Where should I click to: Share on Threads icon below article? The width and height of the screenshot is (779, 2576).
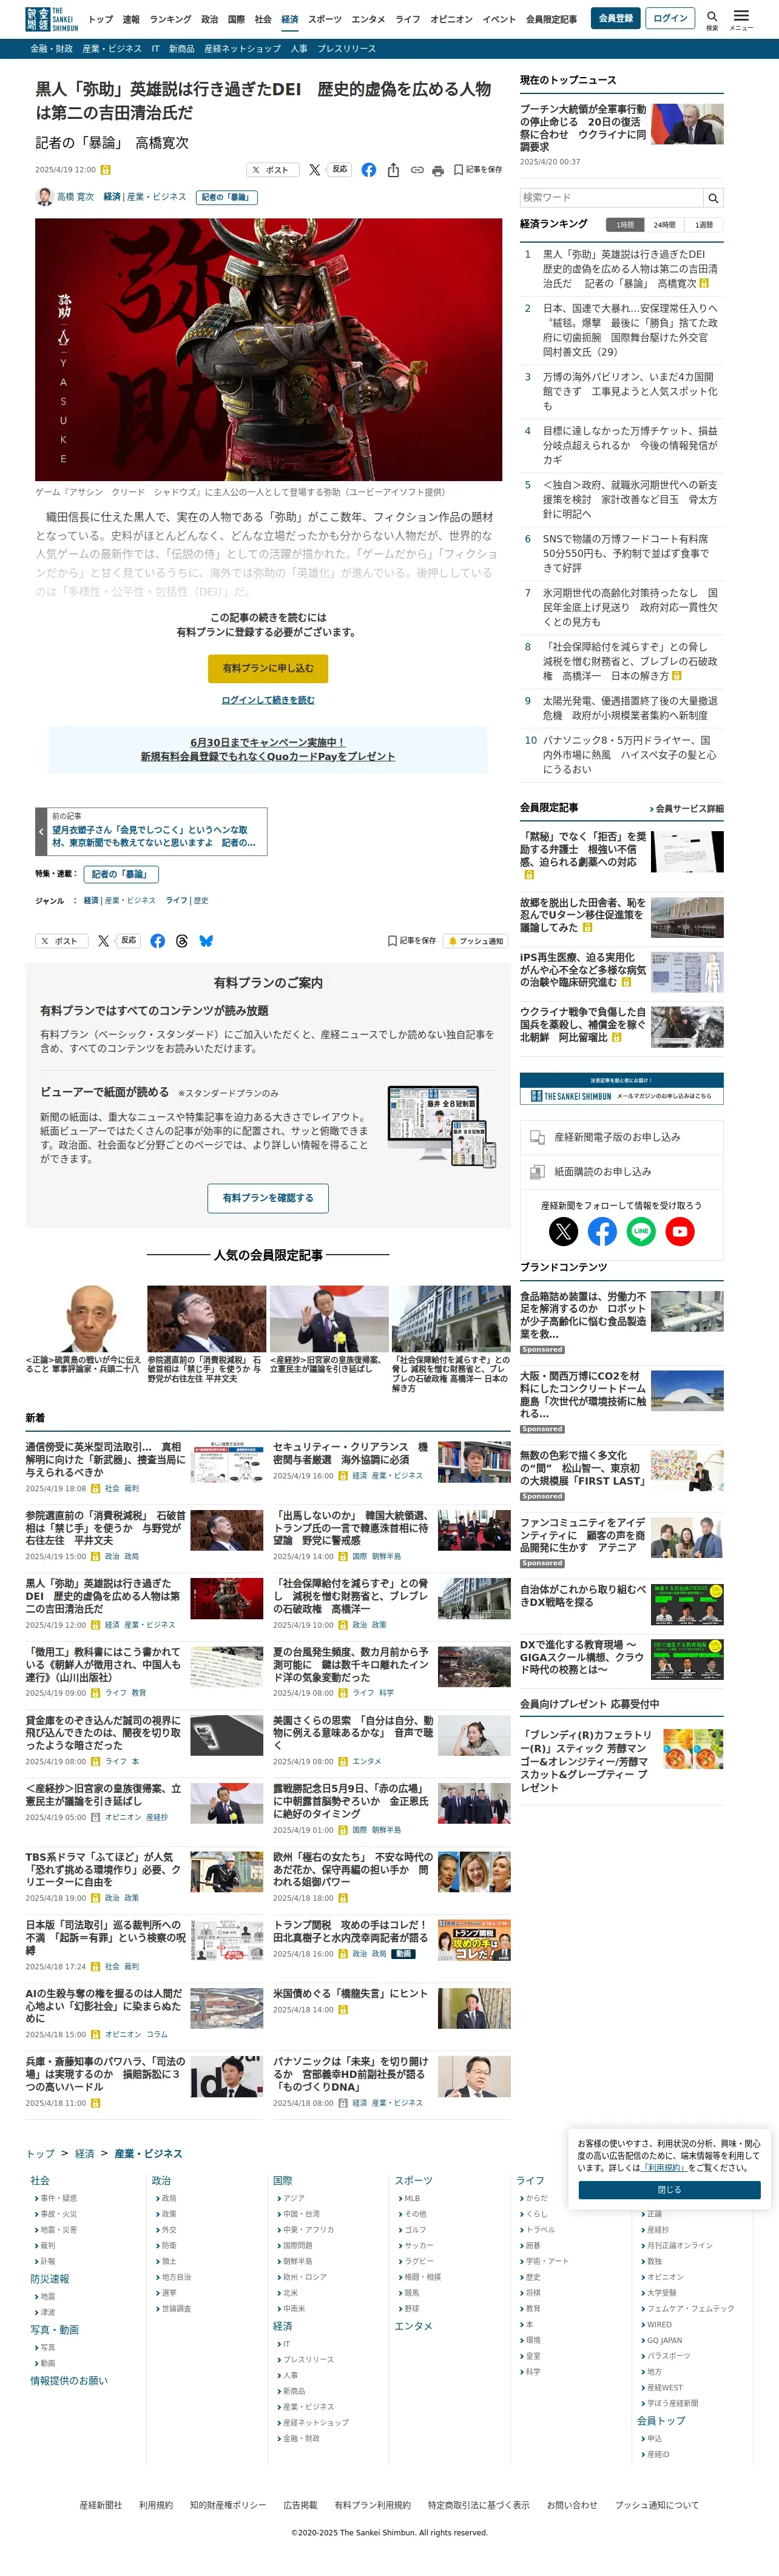click(182, 941)
